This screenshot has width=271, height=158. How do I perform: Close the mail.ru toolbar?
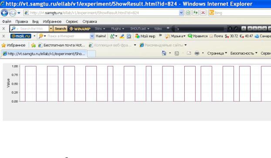3,36
